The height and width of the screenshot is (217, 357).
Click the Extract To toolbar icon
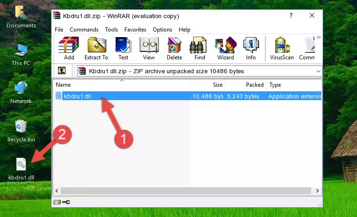click(x=96, y=48)
